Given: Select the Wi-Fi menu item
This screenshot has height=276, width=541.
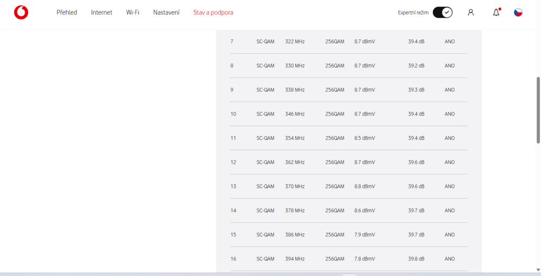Looking at the screenshot, I should click(x=133, y=12).
